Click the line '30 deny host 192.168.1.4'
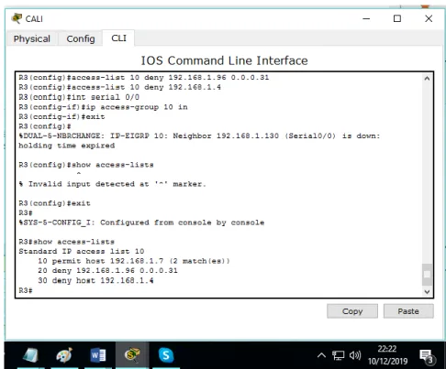The image size is (446, 369). coord(95,280)
